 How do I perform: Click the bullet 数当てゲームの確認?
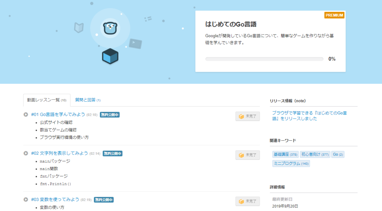click(58, 130)
